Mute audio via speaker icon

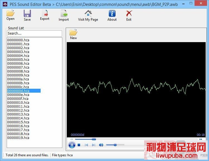(x=101, y=145)
